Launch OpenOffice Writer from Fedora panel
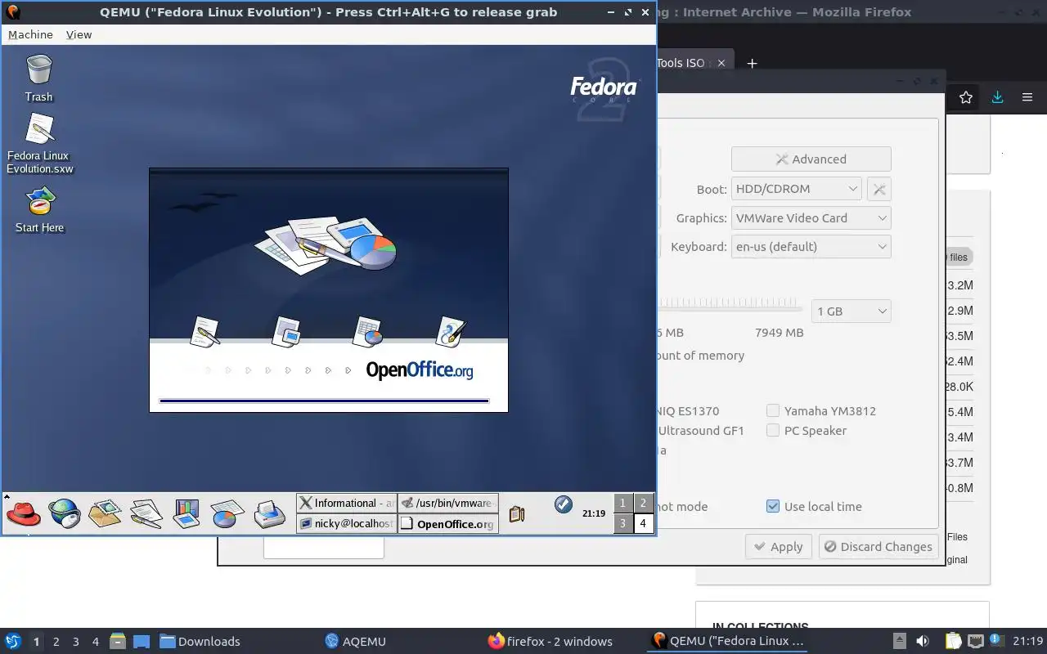 [146, 513]
